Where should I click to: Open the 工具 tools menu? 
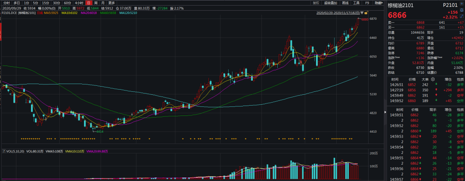356,3
